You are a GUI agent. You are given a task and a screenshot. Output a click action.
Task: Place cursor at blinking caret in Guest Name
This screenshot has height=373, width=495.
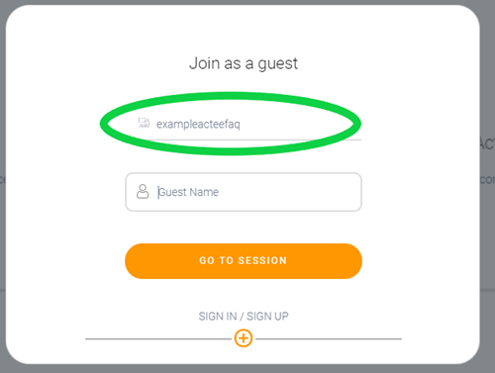[158, 192]
